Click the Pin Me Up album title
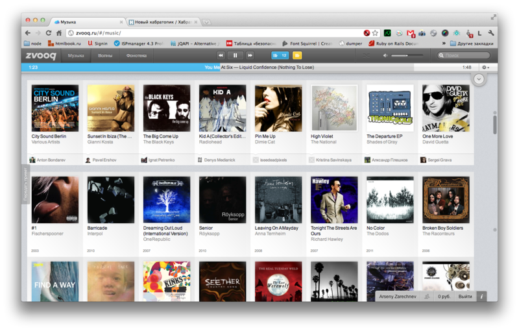This screenshot has width=519, height=331. 265,136
